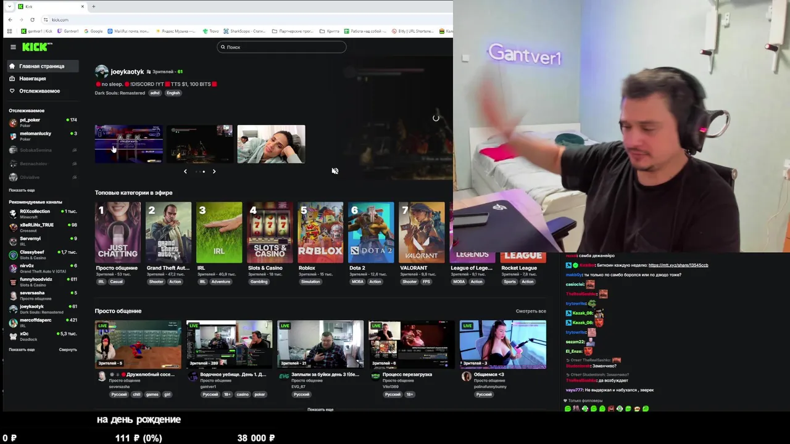Collapse recommended channels with Свернуть
Viewport: 790px width, 444px height.
68,350
